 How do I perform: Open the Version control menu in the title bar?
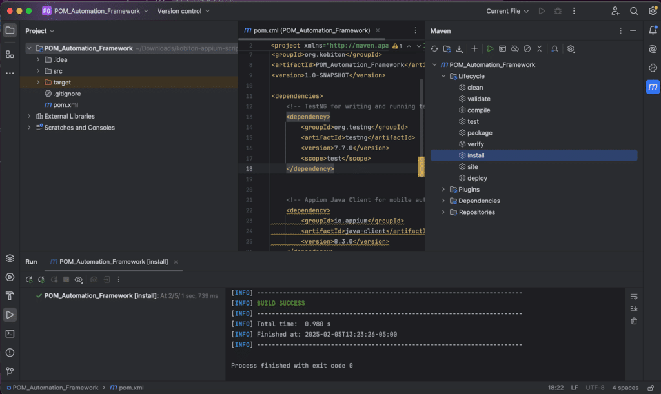pos(181,11)
